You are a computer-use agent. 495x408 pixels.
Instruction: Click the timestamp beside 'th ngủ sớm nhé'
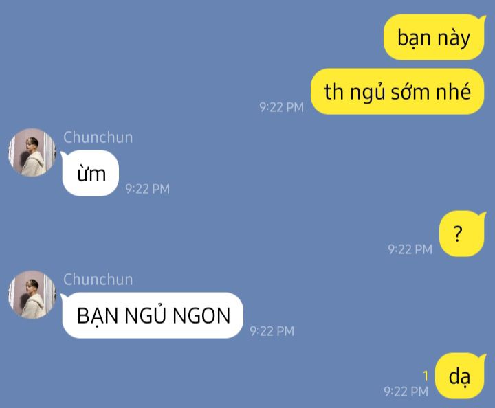(x=281, y=107)
